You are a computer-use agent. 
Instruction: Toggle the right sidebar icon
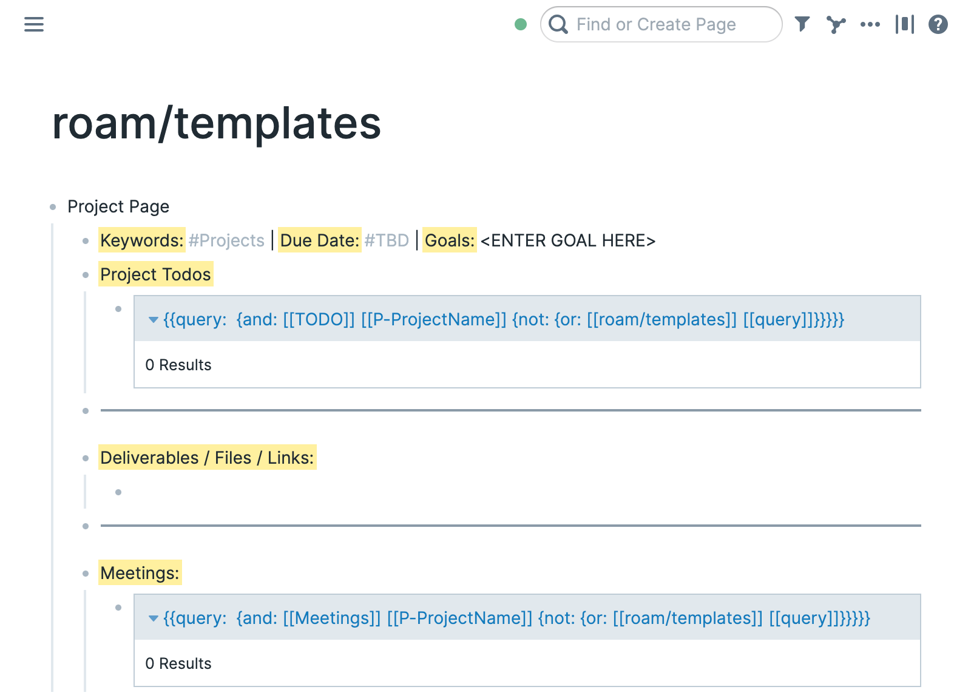click(904, 24)
